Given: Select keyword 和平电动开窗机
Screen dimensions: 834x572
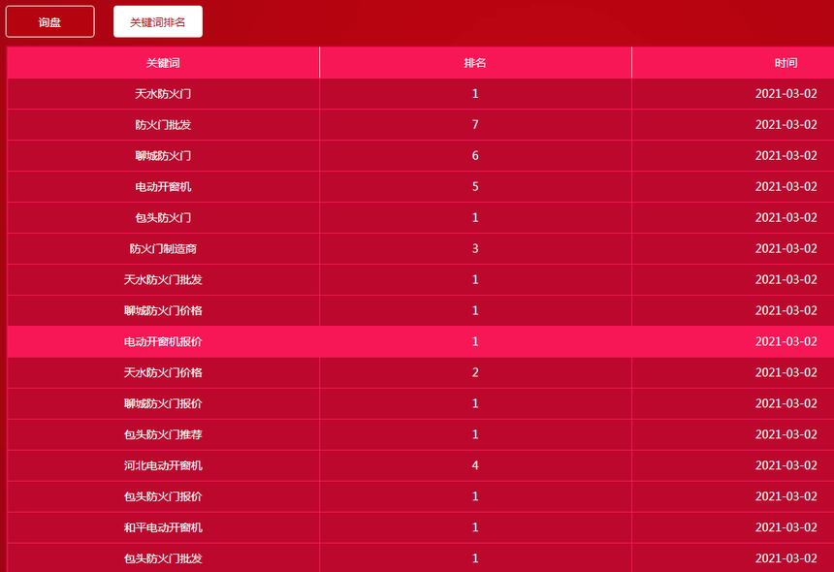Looking at the screenshot, I should [163, 527].
